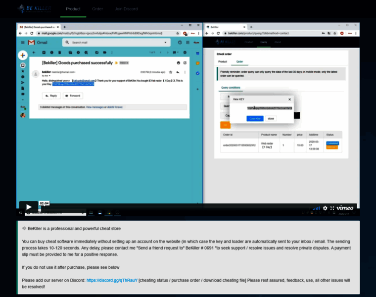The height and width of the screenshot is (297, 376).
Task: Click Forward in the email
Action: [x=73, y=96]
